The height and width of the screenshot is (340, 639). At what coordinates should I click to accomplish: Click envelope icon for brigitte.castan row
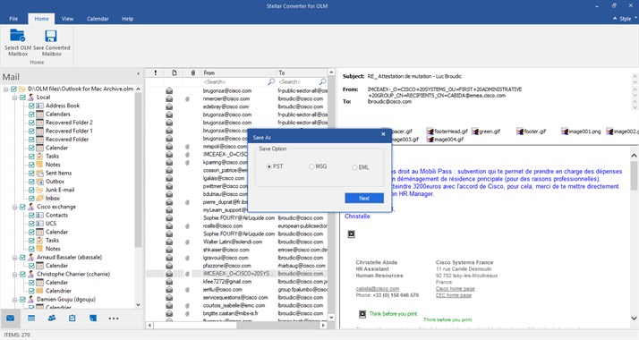click(169, 313)
